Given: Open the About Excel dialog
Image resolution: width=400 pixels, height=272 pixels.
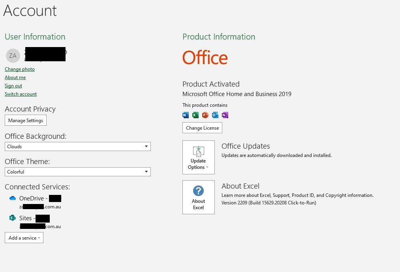Looking at the screenshot, I should [199, 197].
